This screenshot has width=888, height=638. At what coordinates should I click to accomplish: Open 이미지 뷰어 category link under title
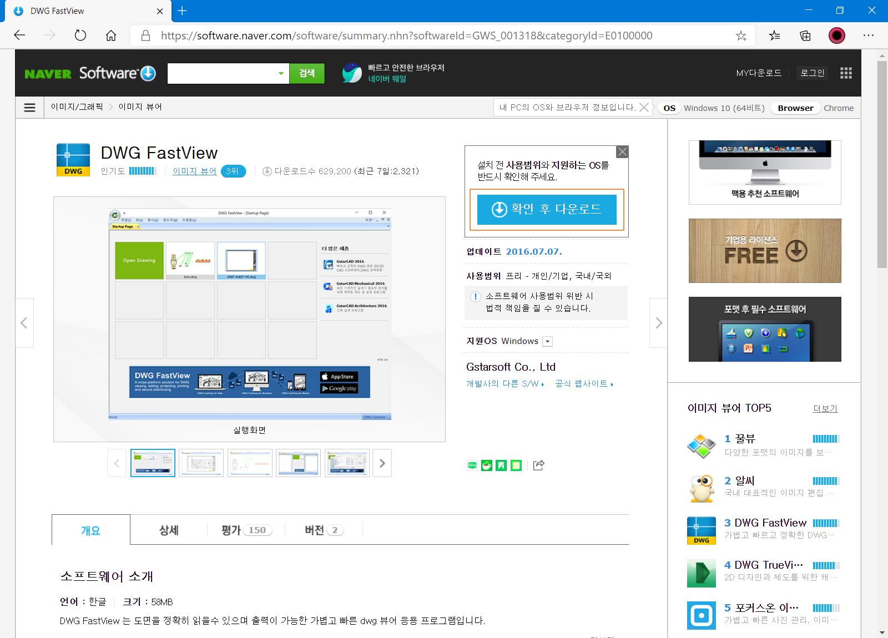tap(194, 171)
